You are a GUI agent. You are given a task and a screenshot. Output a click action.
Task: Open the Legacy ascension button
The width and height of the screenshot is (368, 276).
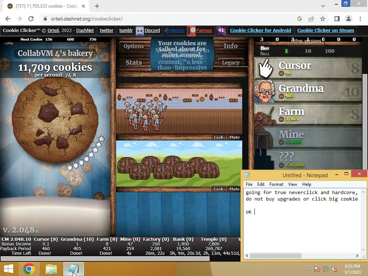(x=230, y=63)
